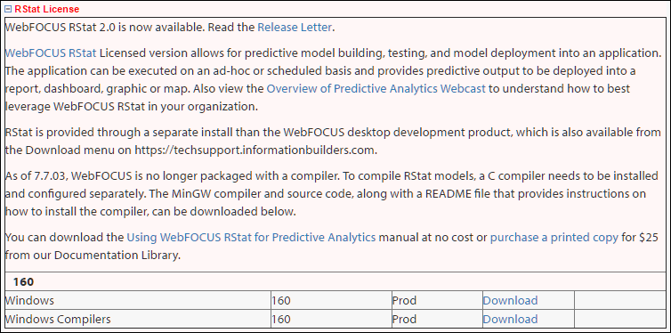Click the empty last cell in Windows row
The image size is (671, 333).
point(620,300)
